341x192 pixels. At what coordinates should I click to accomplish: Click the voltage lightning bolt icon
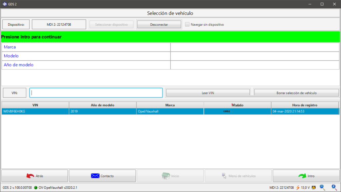[298, 188]
